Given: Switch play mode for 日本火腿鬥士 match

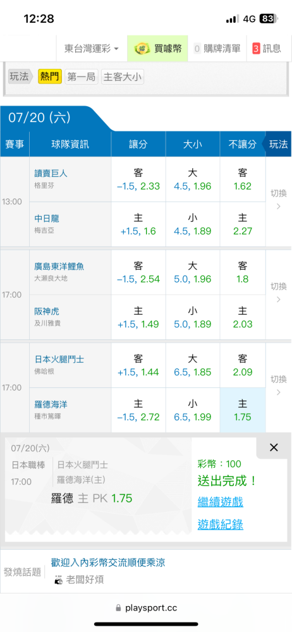Looking at the screenshot, I should coord(279,386).
